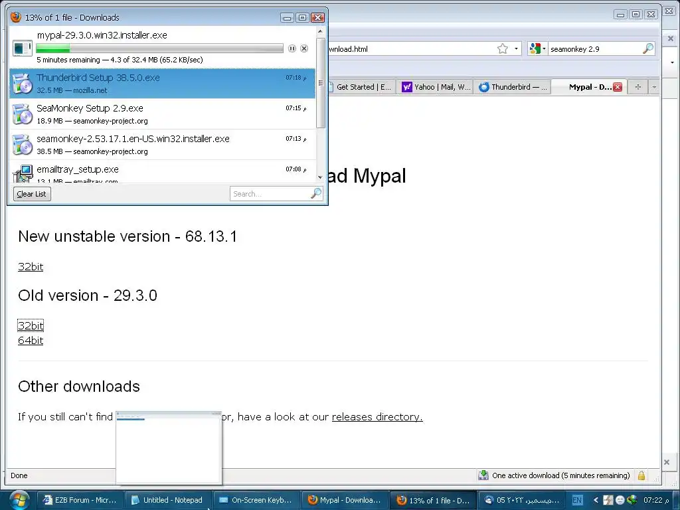Click the padlock icon in status bar

click(641, 475)
